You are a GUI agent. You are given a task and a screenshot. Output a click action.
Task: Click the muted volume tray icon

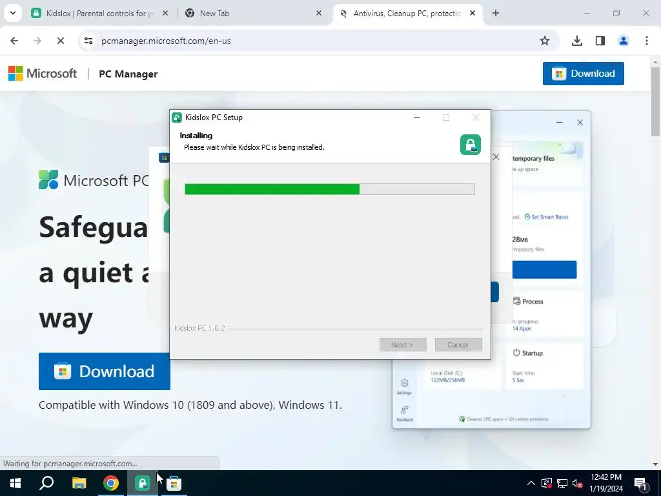[578, 483]
